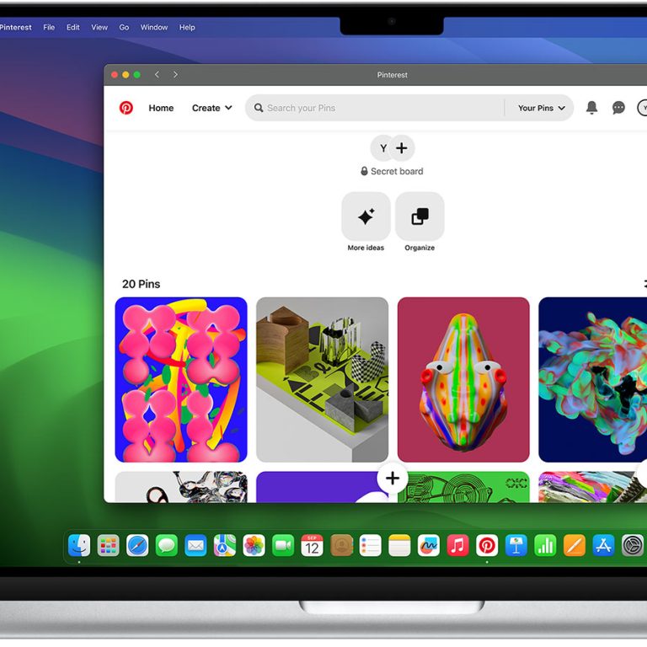Click the Y collaborator avatar
The image size is (647, 647).
click(x=382, y=148)
